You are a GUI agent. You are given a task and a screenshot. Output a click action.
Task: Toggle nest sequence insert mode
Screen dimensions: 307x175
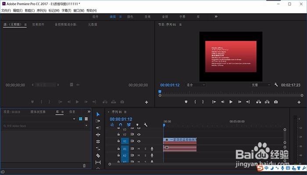[x=112, y=125]
